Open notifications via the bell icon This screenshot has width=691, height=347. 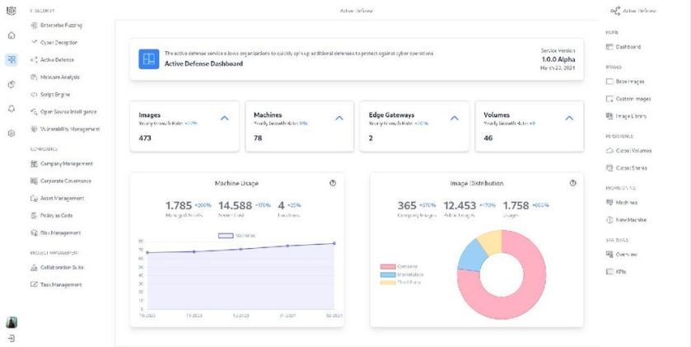11,108
